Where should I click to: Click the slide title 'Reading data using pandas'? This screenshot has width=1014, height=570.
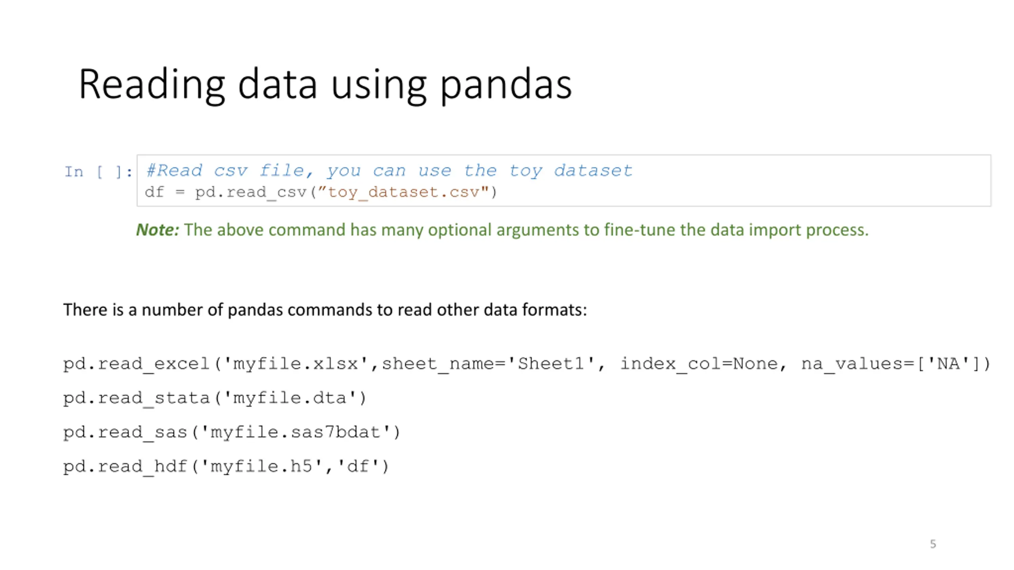coord(325,85)
